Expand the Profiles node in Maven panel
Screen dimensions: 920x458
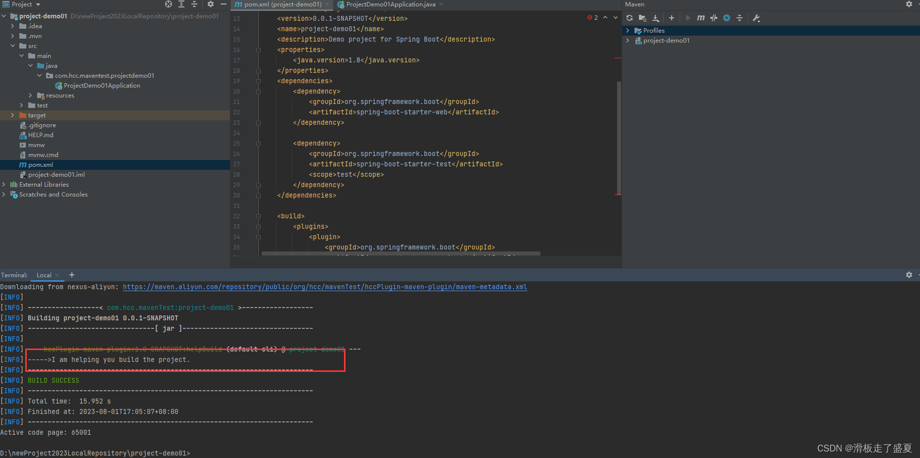pyautogui.click(x=628, y=30)
